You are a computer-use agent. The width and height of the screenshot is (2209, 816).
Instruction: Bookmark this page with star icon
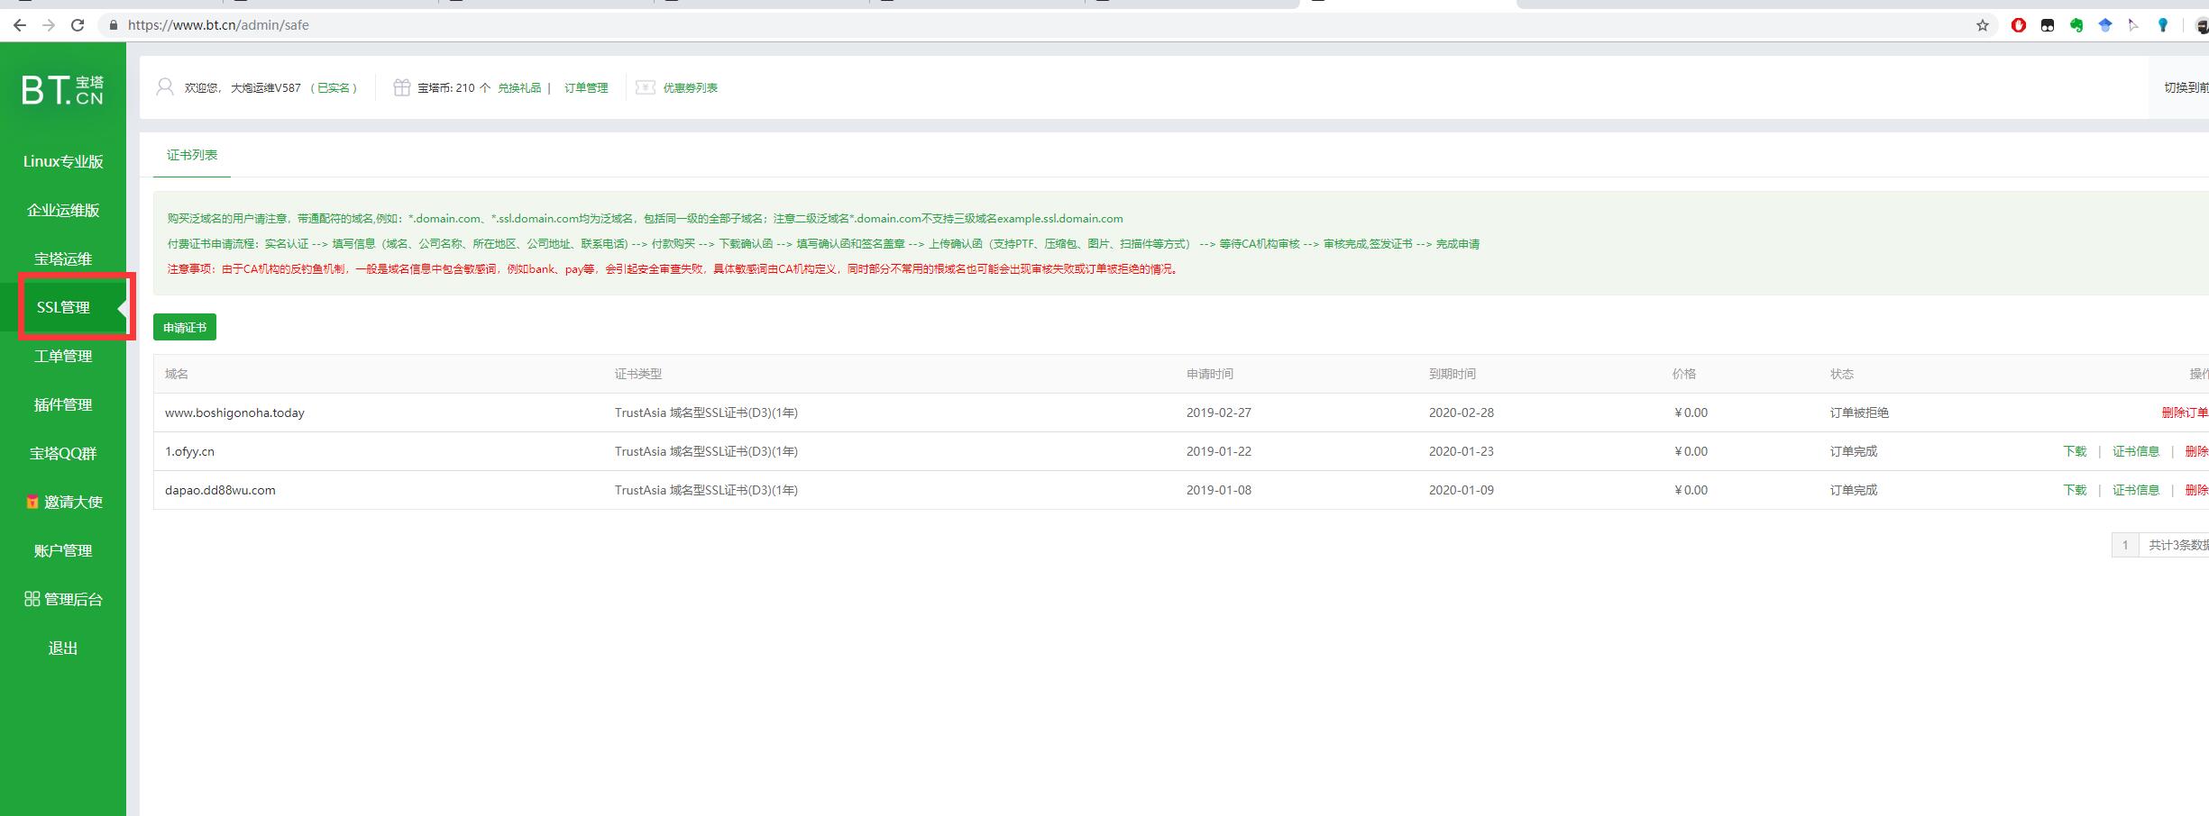coord(1982,25)
